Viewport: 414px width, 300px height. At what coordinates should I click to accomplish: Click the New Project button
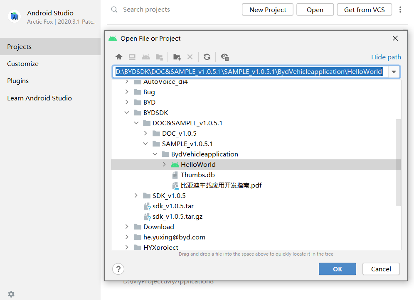coord(267,10)
